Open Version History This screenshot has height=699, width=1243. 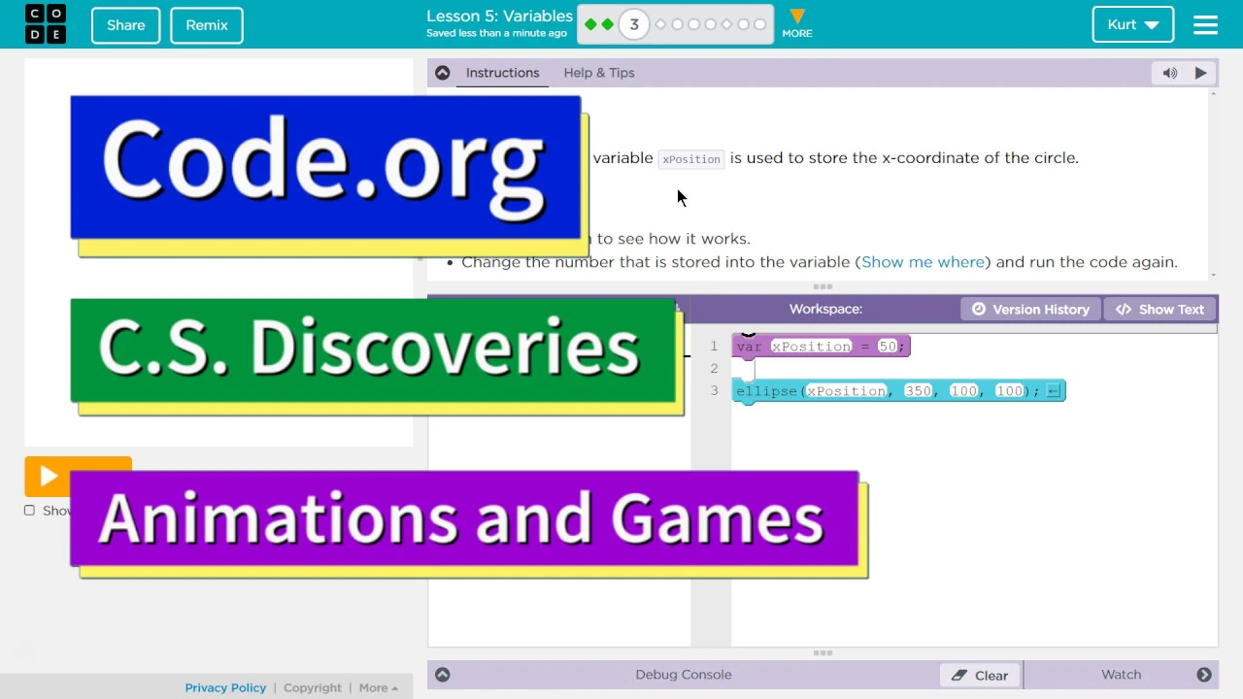(x=1030, y=309)
